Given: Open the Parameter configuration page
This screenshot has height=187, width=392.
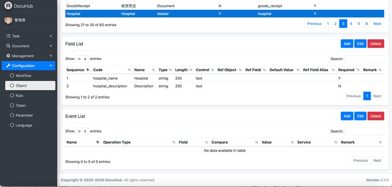Looking at the screenshot, I should pos(30,115).
